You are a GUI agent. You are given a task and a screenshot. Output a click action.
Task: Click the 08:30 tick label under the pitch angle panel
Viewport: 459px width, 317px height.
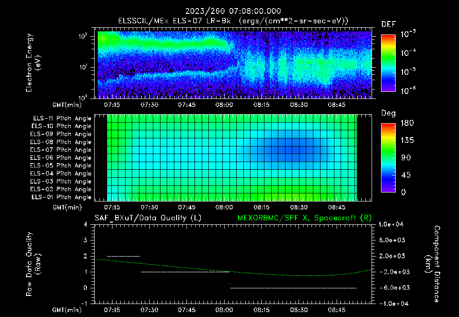299,207
